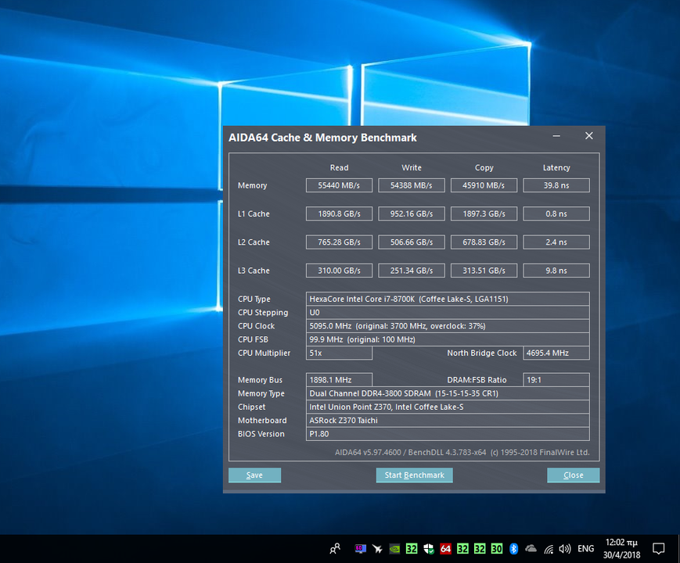The image size is (680, 563).
Task: Click the Copy column header
Action: 484,168
